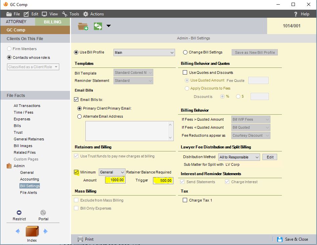
Task: Select File Alerts under Admin
Action: 28,192
